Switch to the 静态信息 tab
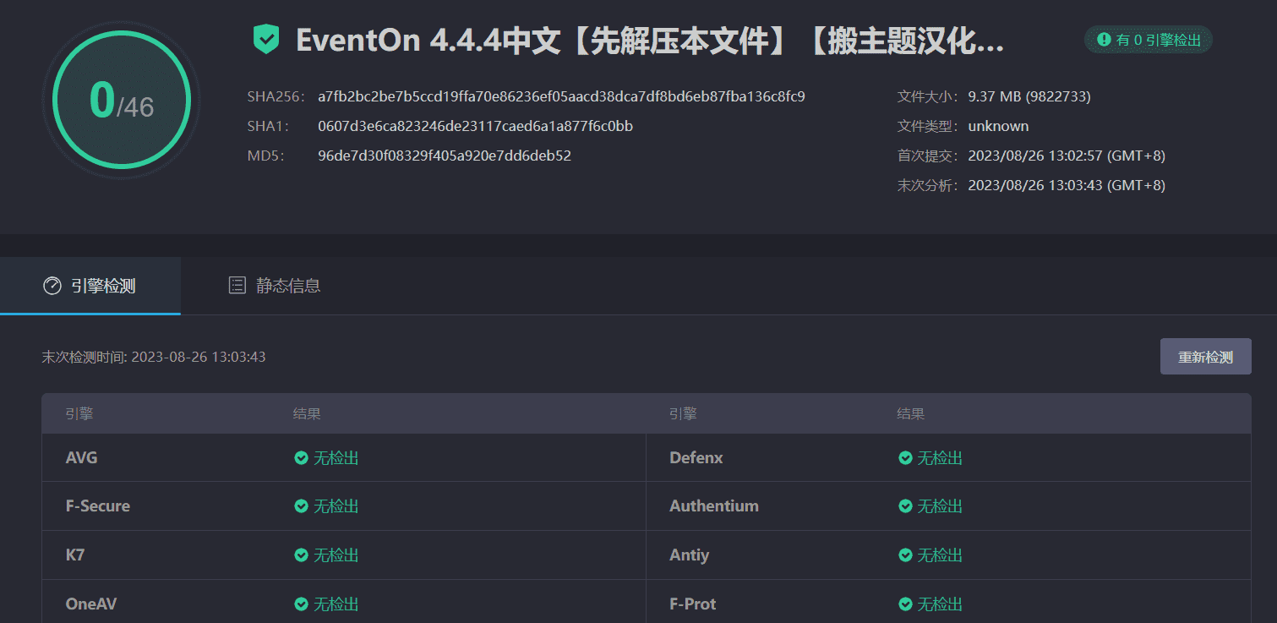 click(275, 286)
